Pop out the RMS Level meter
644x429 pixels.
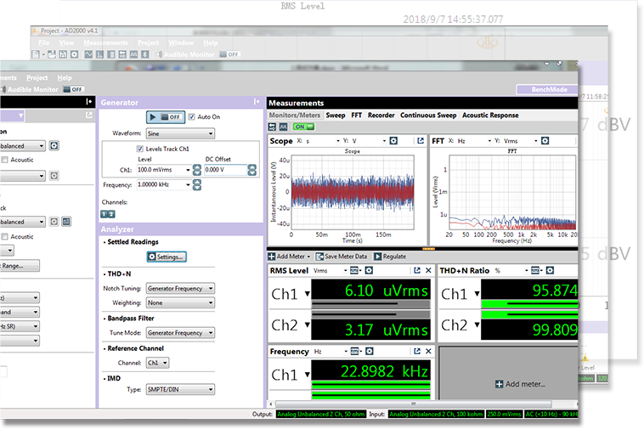coord(417,270)
